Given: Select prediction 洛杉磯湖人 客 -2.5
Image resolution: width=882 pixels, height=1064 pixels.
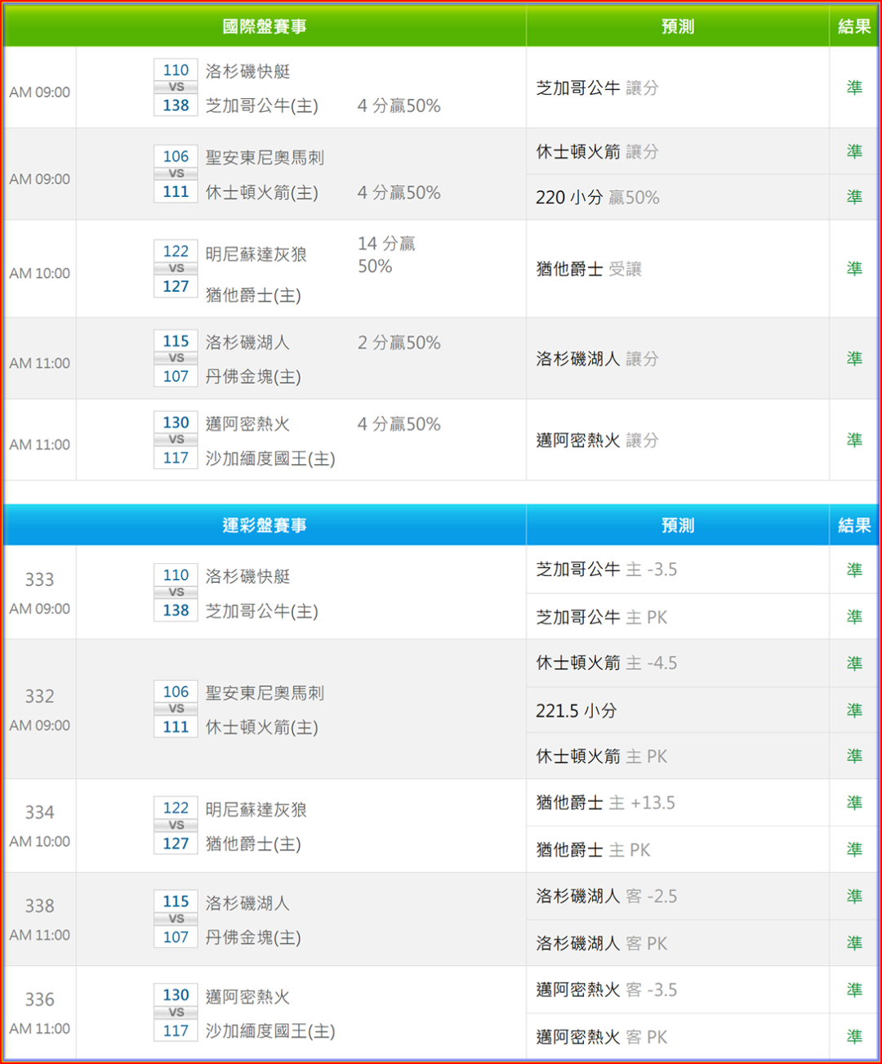Looking at the screenshot, I should pyautogui.click(x=606, y=896).
